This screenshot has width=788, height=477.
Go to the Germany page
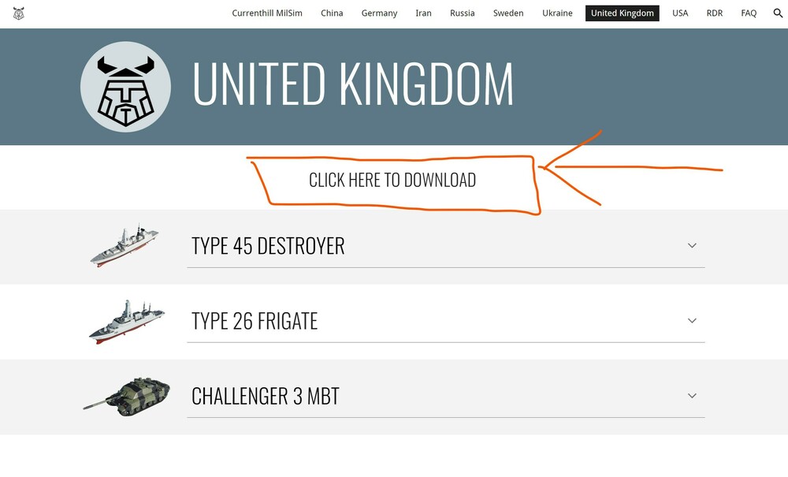click(x=380, y=13)
